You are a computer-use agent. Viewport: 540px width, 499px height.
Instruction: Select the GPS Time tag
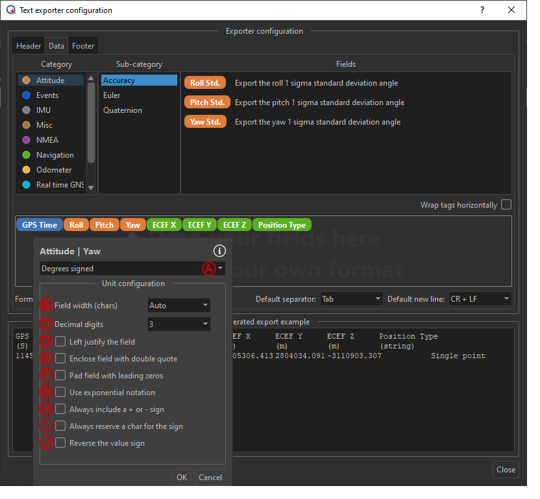coord(39,225)
